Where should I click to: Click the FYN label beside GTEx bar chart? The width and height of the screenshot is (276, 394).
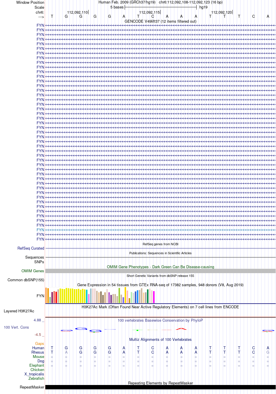[40, 296]
